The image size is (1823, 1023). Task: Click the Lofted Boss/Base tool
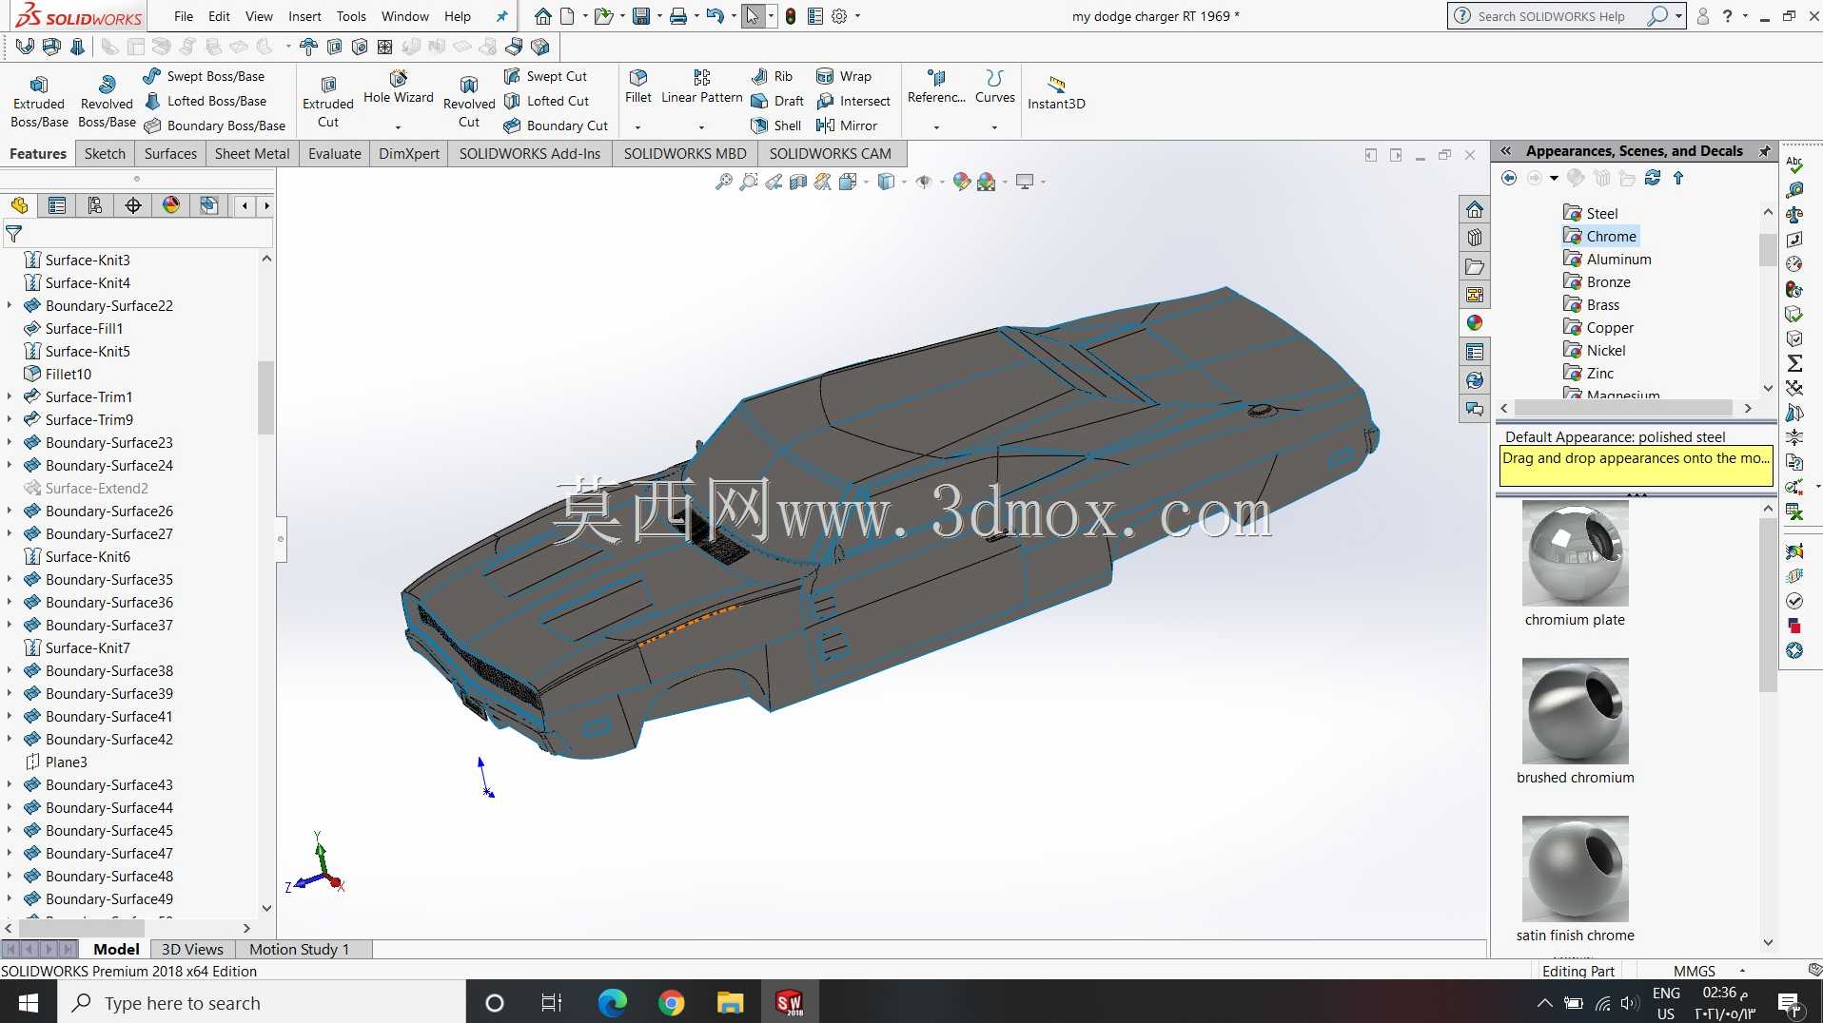pos(206,101)
